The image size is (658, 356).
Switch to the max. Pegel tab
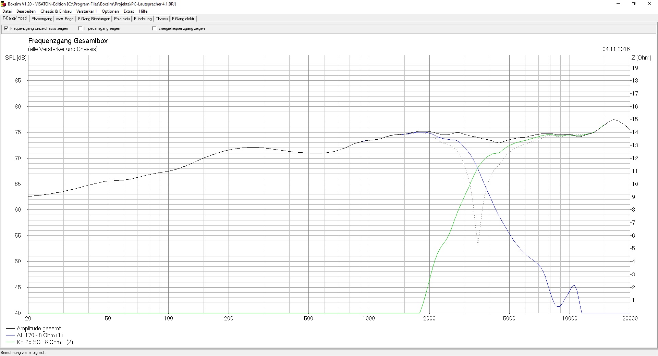[65, 19]
